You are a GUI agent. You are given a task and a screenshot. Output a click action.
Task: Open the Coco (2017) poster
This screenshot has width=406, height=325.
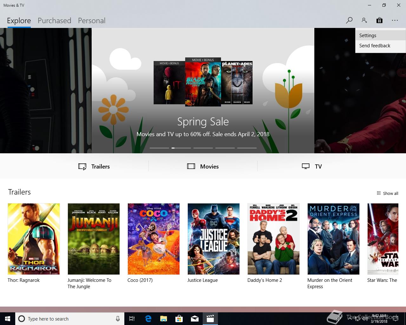click(x=154, y=239)
